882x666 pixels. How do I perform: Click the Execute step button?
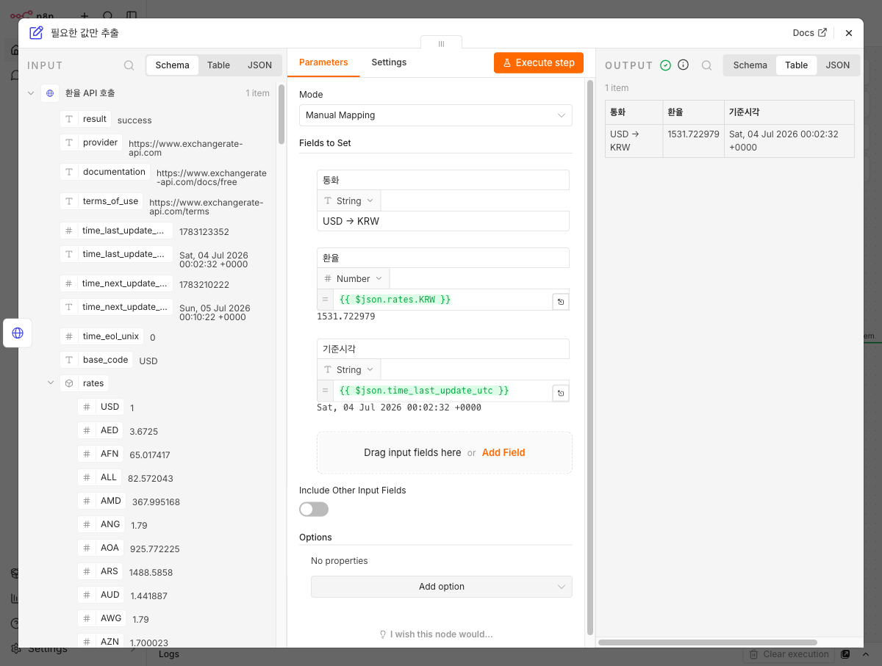tap(539, 62)
